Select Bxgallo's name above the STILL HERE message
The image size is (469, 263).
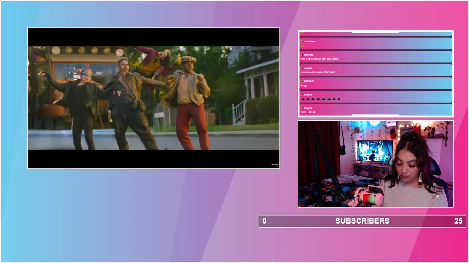click(x=308, y=108)
